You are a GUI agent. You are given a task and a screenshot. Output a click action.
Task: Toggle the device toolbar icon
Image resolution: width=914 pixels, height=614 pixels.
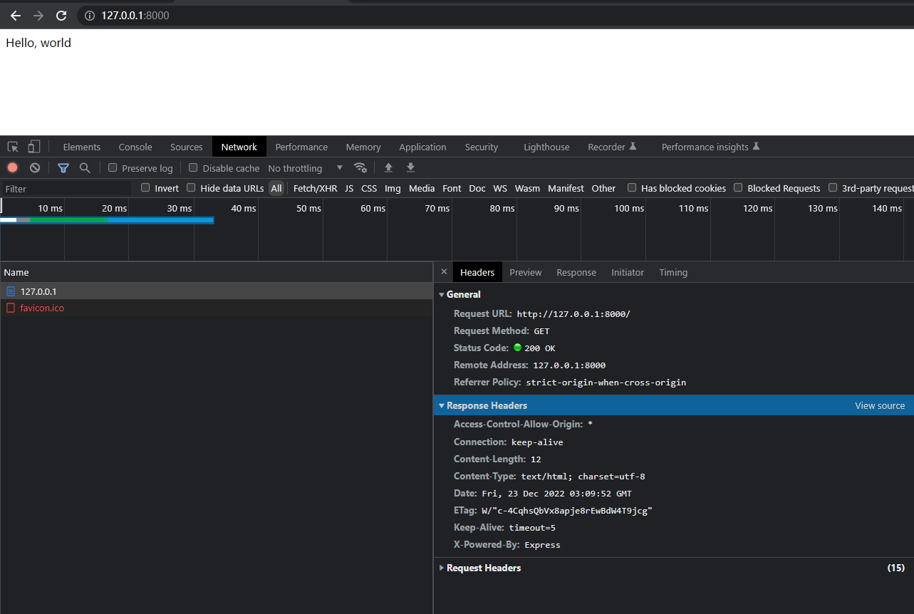click(x=34, y=147)
